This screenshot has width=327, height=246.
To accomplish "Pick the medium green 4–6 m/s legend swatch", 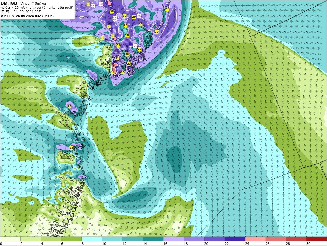I will coord(51,239).
